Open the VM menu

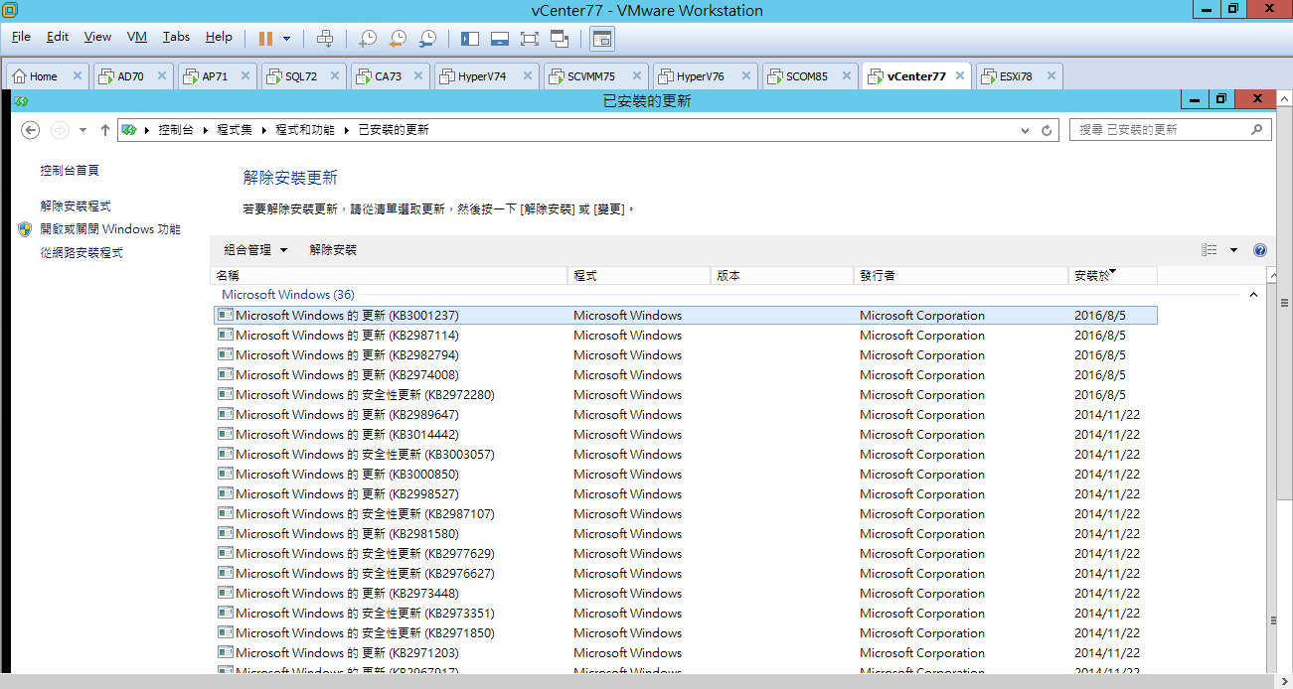pyautogui.click(x=137, y=37)
